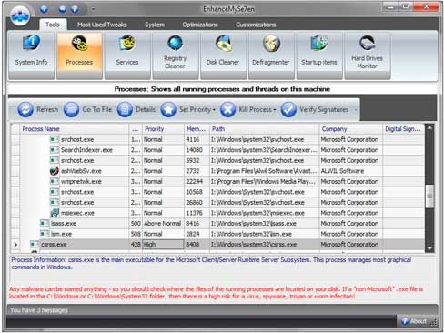Click the Refresh processes icon
This screenshot has width=444, height=333.
pyautogui.click(x=25, y=109)
